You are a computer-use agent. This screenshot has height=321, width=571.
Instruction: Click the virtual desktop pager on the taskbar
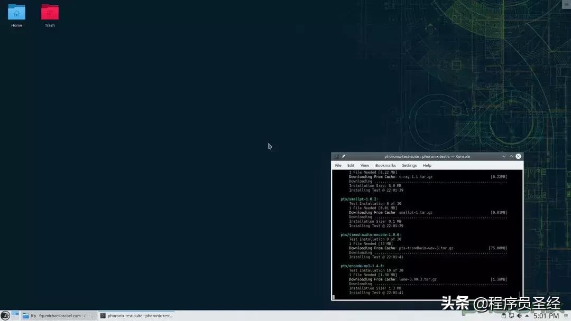pos(14,316)
